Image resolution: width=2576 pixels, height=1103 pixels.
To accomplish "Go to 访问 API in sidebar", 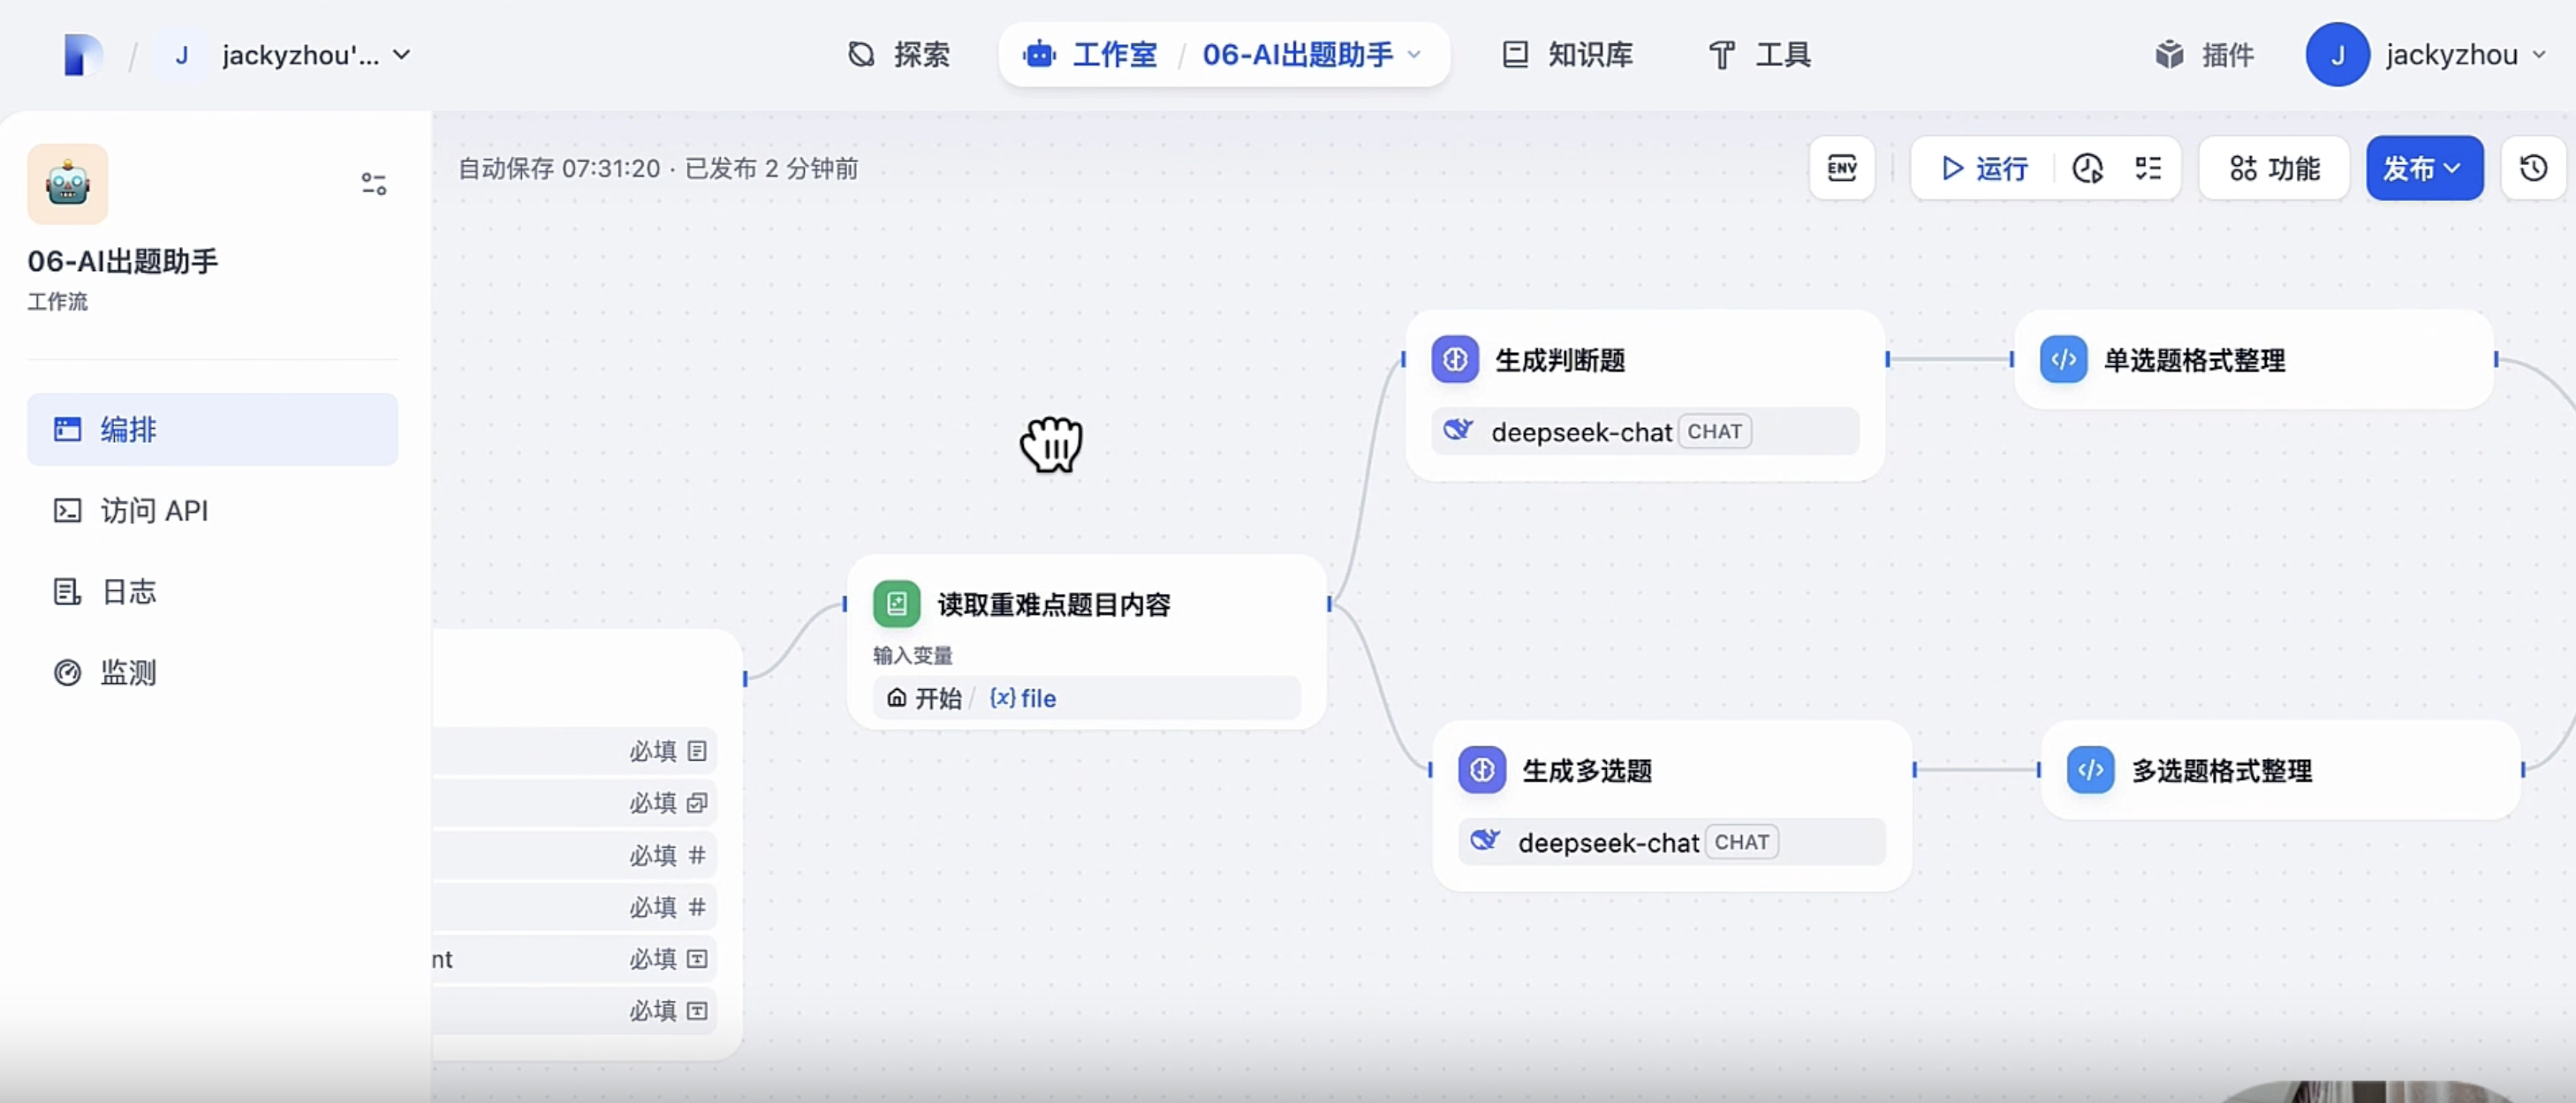I will point(155,511).
